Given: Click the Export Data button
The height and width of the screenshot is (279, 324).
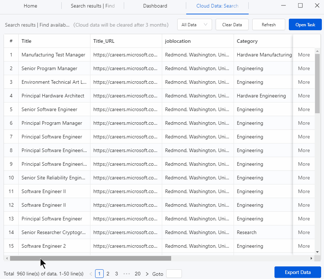Looking at the screenshot, I should click(x=297, y=272).
